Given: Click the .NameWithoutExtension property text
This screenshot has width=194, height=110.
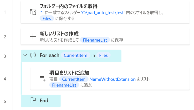Looking at the screenshot, I should [x=112, y=79].
